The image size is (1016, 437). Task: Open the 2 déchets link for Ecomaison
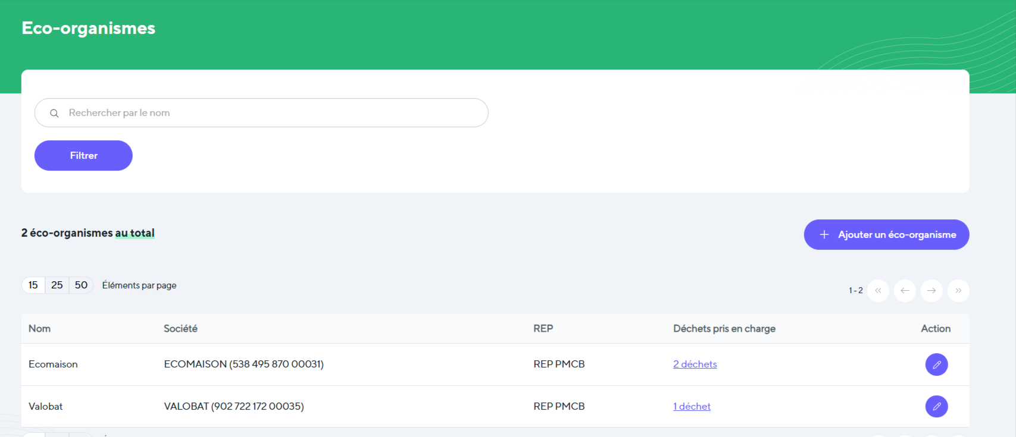click(x=695, y=364)
